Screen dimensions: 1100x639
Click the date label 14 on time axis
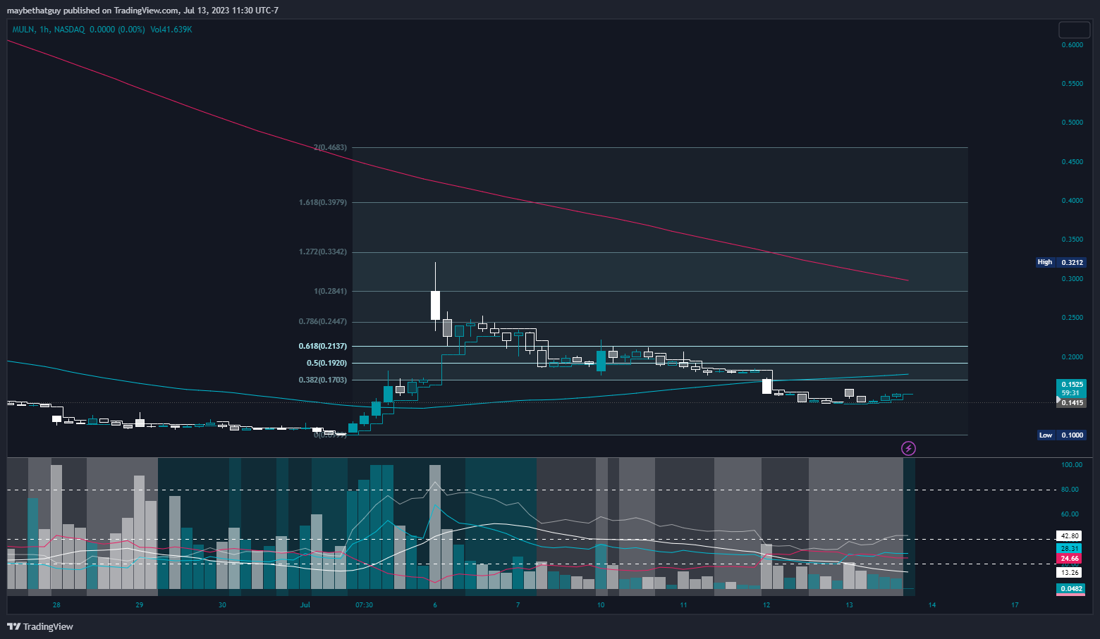[932, 604]
